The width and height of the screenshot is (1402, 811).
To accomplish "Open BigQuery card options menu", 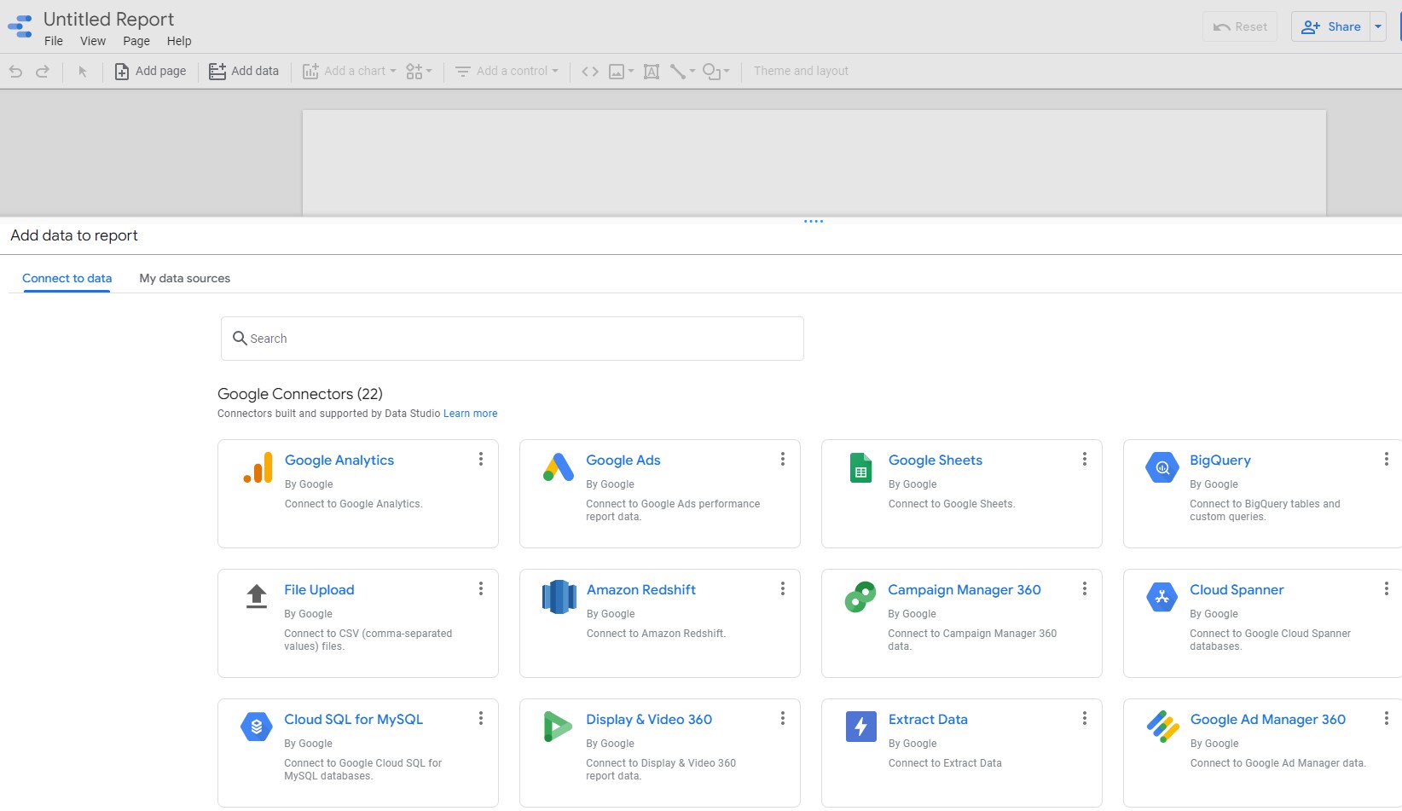I will coord(1387,459).
